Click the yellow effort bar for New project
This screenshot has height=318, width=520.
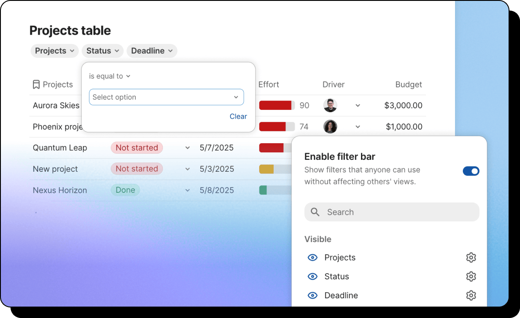[x=275, y=169]
